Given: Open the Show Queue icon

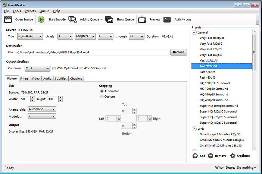Looking at the screenshot, I should coord(109,19).
